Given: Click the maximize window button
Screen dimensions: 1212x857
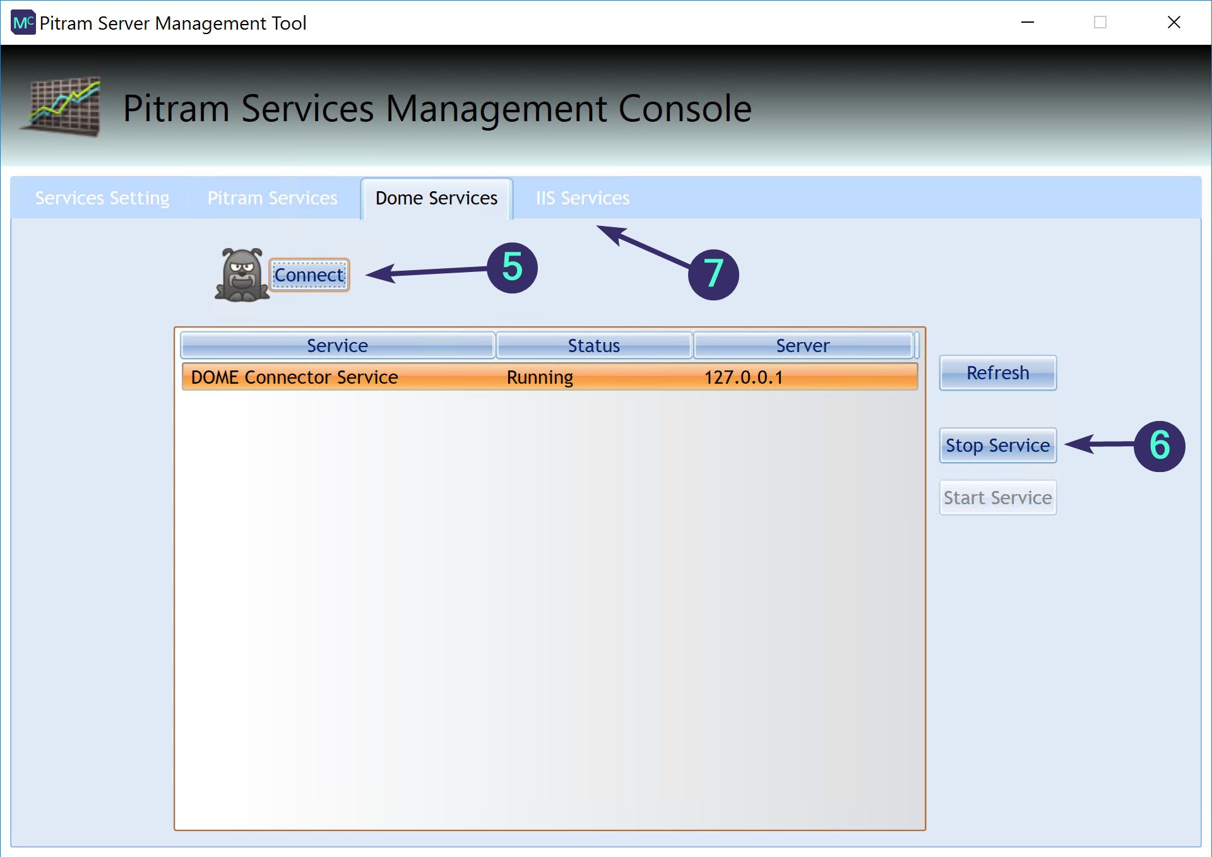Looking at the screenshot, I should [x=1100, y=22].
